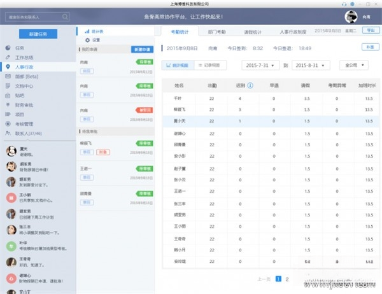Open the end date 2015-8-31 dropdown

311,66
